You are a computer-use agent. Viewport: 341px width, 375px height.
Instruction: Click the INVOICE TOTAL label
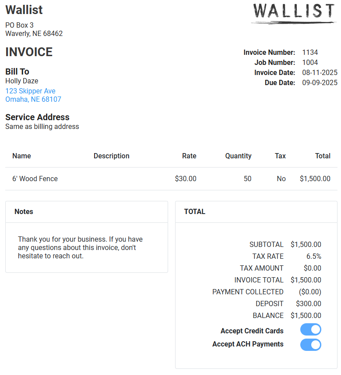click(x=259, y=280)
